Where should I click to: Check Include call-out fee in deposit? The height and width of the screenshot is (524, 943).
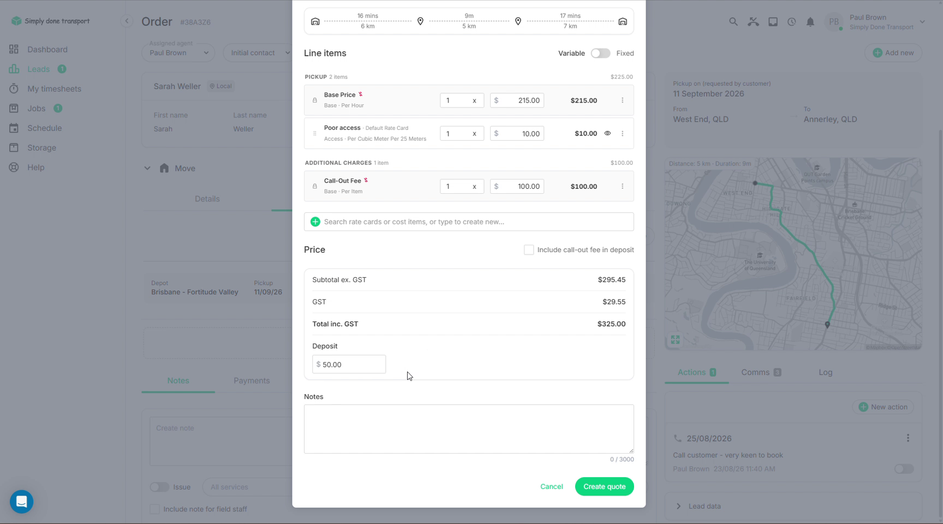[529, 250]
